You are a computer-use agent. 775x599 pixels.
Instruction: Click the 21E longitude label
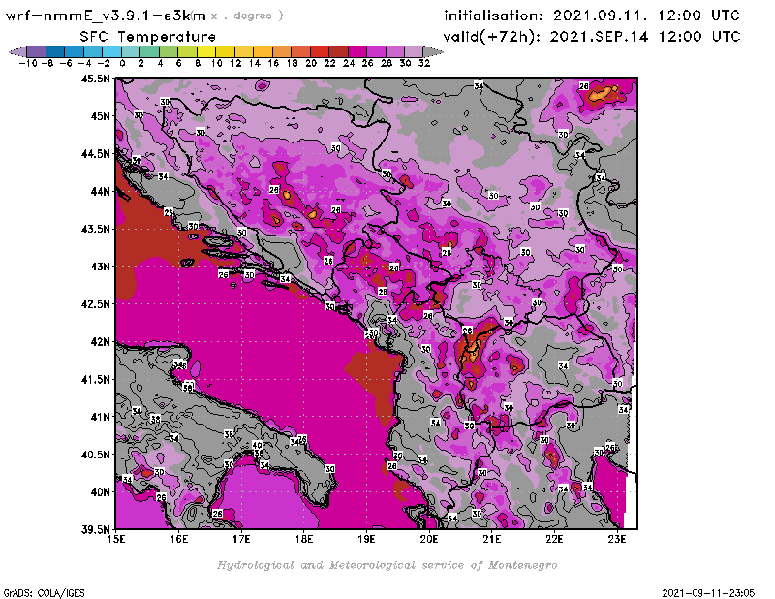tap(492, 539)
